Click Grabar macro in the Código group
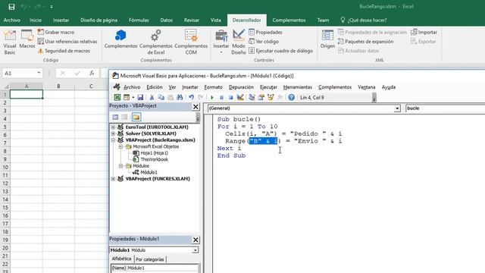 coord(55,32)
